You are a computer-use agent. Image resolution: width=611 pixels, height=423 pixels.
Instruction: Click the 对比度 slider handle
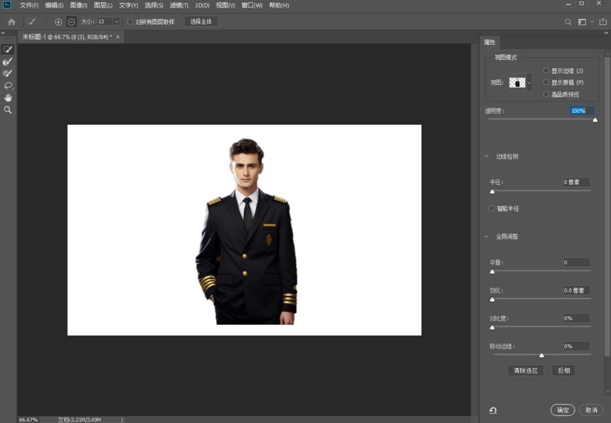(492, 327)
